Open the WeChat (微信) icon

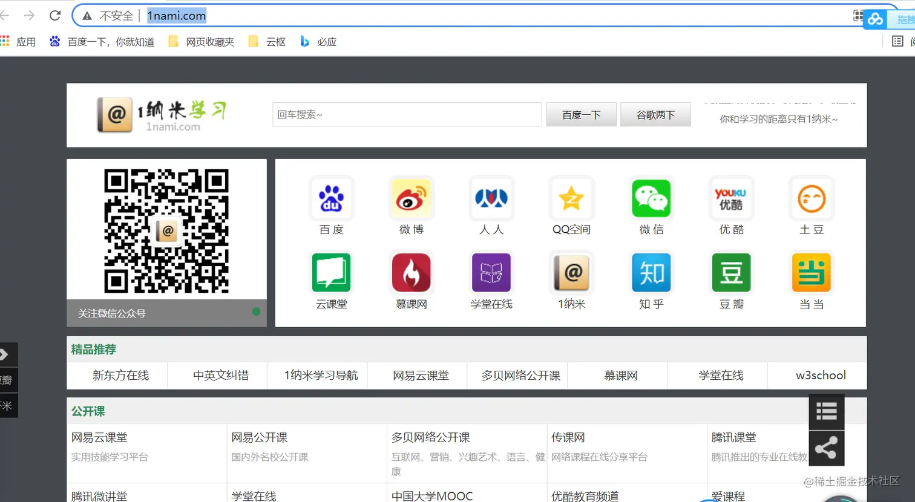(x=652, y=198)
